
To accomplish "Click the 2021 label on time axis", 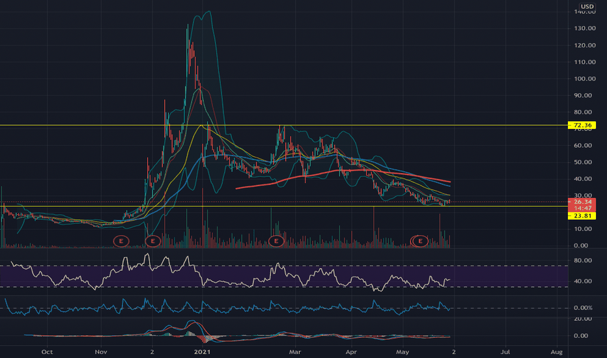I will (202, 351).
